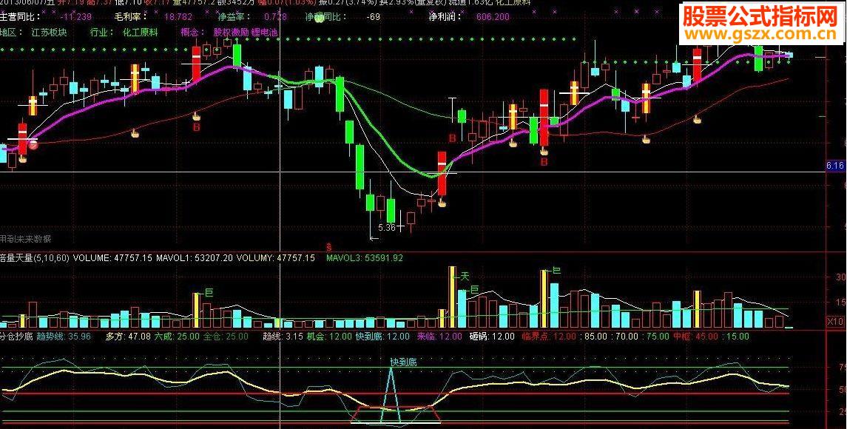
Task: Click the 趋线: 3.15 readout
Action: tap(283, 336)
